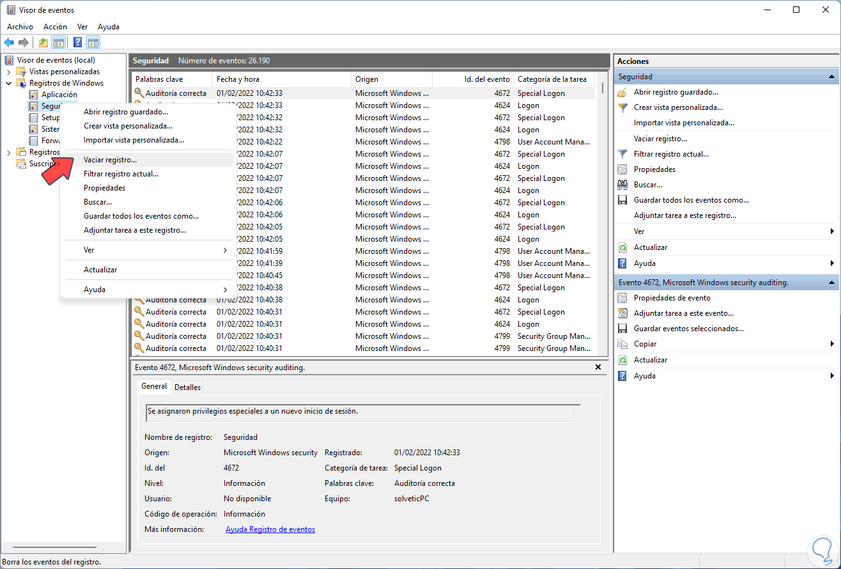
Task: Choose Actualizar in the context menu
Action: pos(148,270)
